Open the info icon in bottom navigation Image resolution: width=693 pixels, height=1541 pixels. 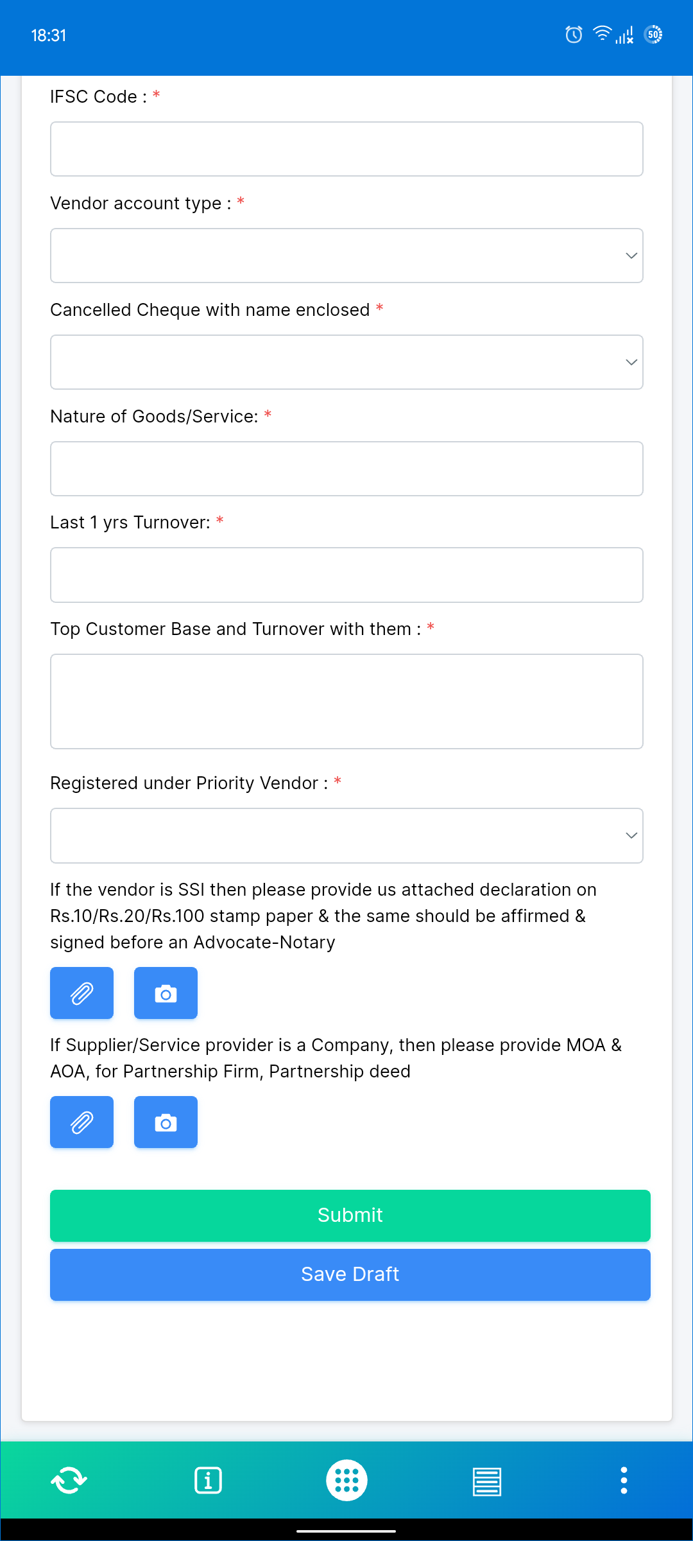pyautogui.click(x=208, y=1480)
